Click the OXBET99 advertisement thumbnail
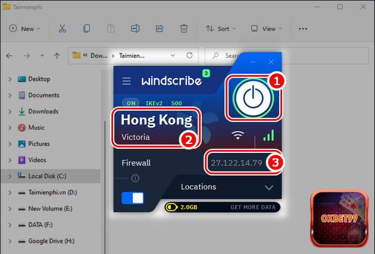Viewport: 375px width, 254px height. click(339, 218)
